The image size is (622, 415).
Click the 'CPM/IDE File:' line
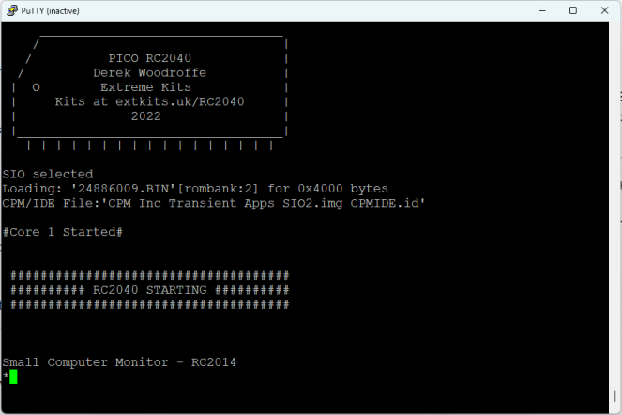click(x=214, y=204)
